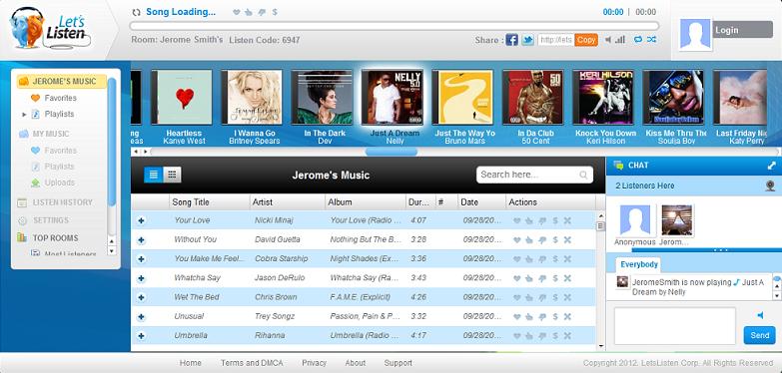Send the chat message
This screenshot has height=373, width=782.
(760, 335)
